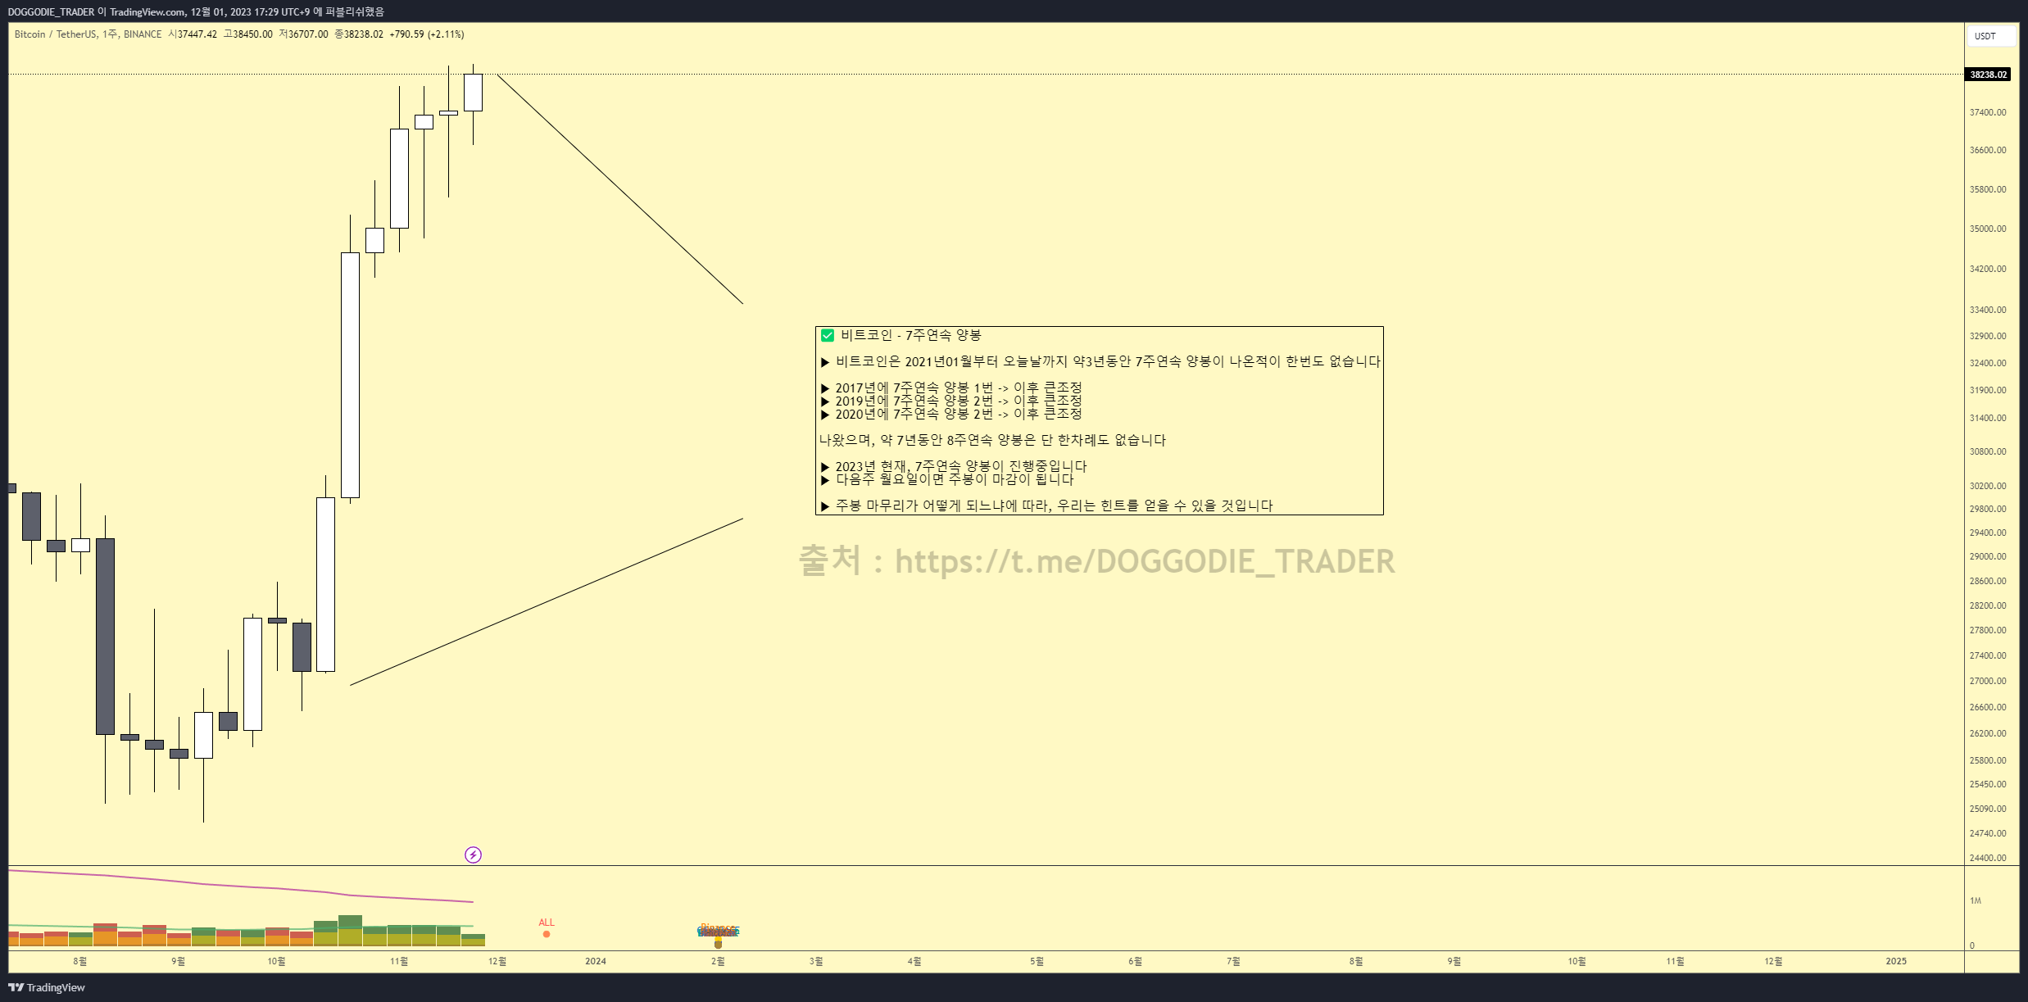2028x1002 pixels.
Task: Click the green checkmark icon in the text box
Action: (x=828, y=335)
